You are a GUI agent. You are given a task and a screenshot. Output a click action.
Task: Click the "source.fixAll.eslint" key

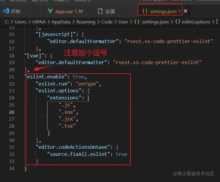(x=78, y=154)
